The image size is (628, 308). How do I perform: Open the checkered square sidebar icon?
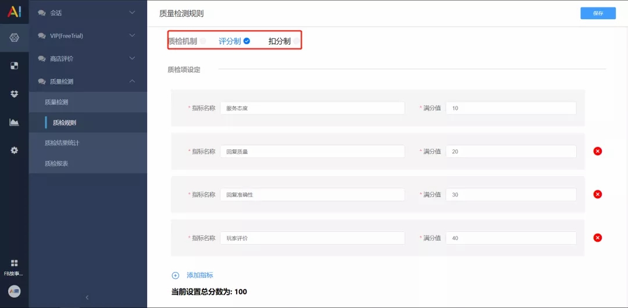point(14,66)
